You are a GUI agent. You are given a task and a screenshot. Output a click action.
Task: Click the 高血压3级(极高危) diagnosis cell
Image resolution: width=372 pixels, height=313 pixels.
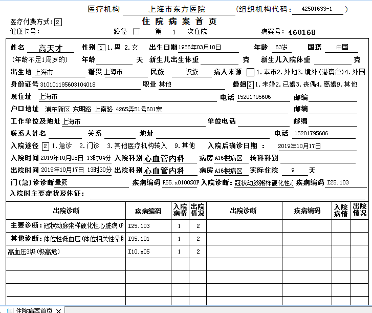tap(65, 252)
